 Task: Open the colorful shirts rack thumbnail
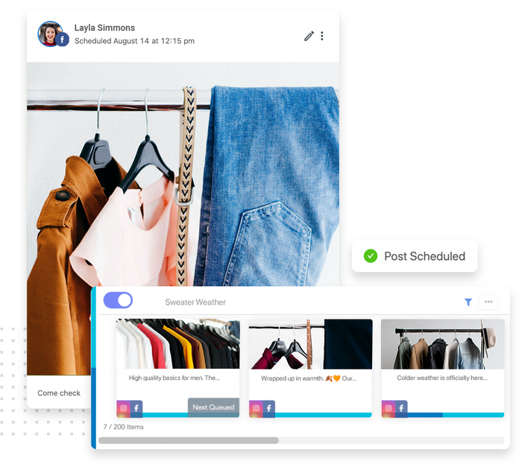point(177,344)
